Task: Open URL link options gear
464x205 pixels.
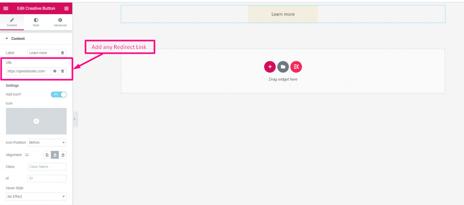Action: [x=55, y=71]
